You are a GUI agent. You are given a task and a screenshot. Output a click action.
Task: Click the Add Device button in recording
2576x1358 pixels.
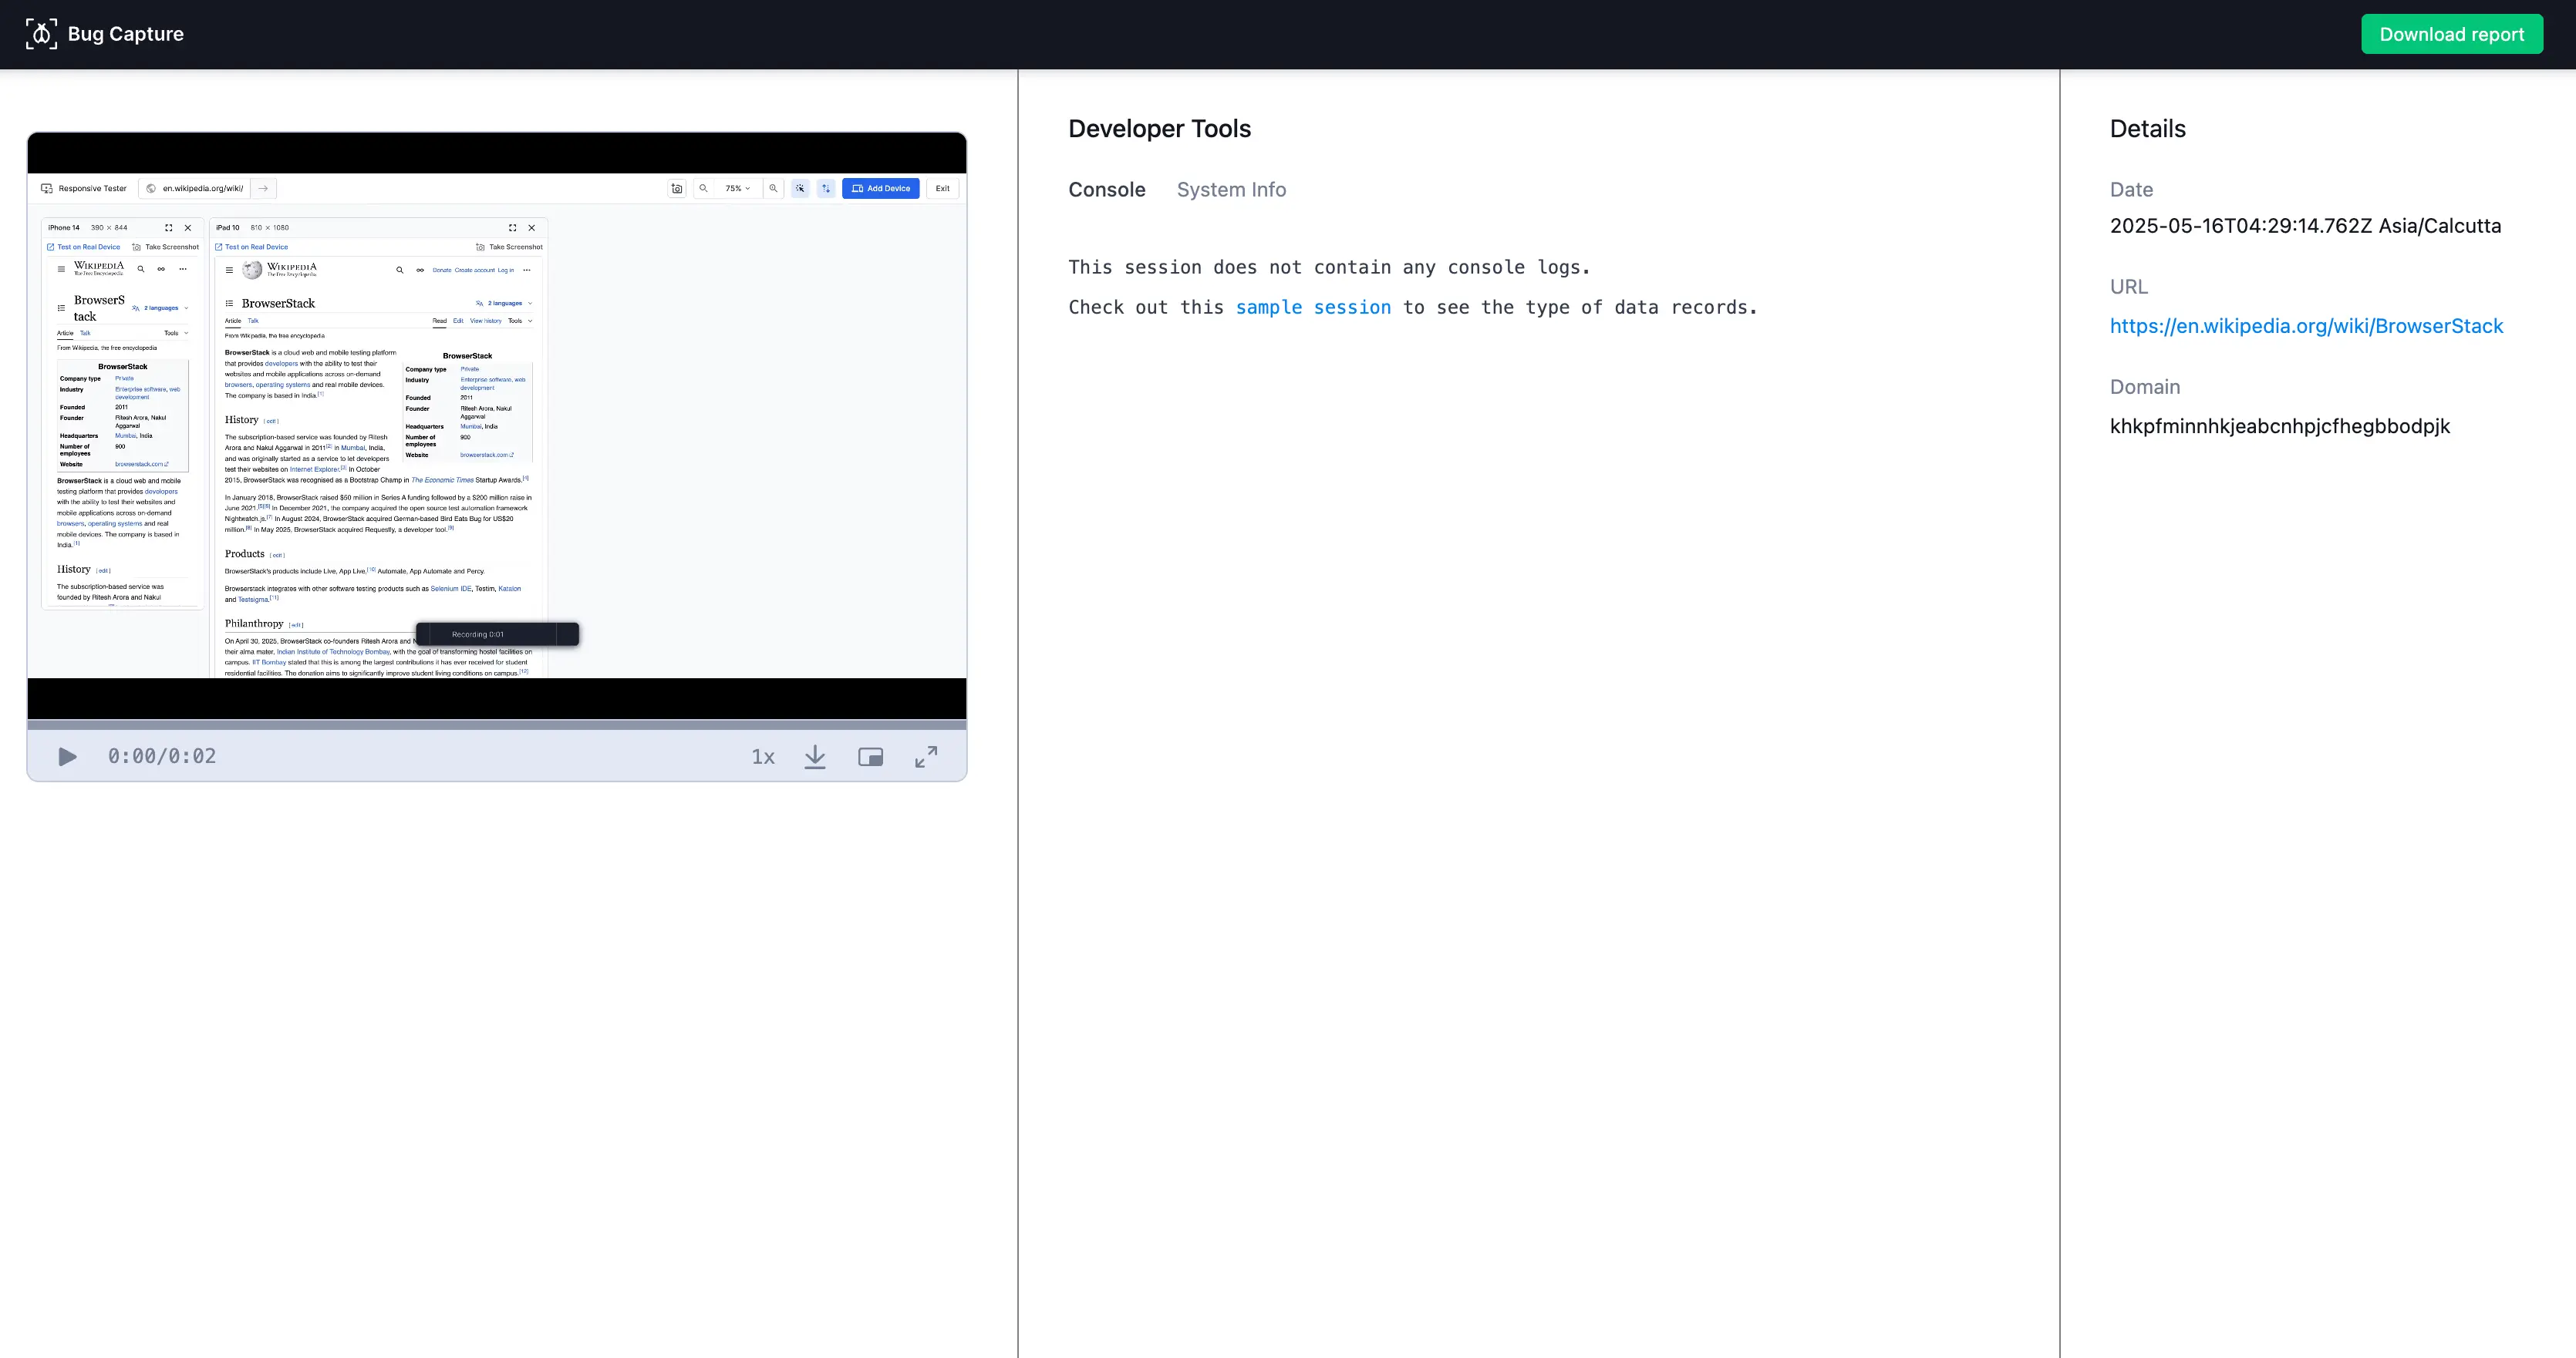[880, 188]
